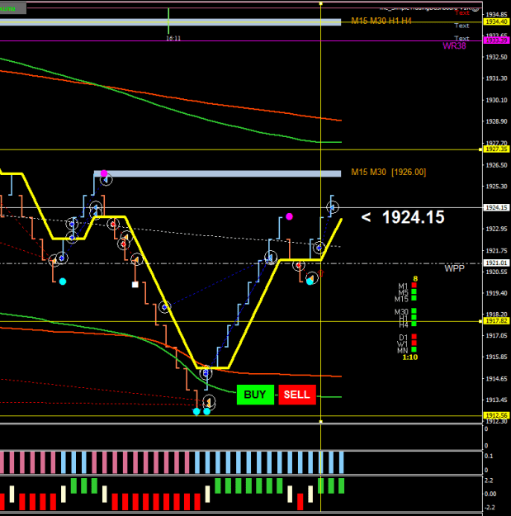
Task: Click the small red up arrow near WPP line
Action: click(321, 273)
